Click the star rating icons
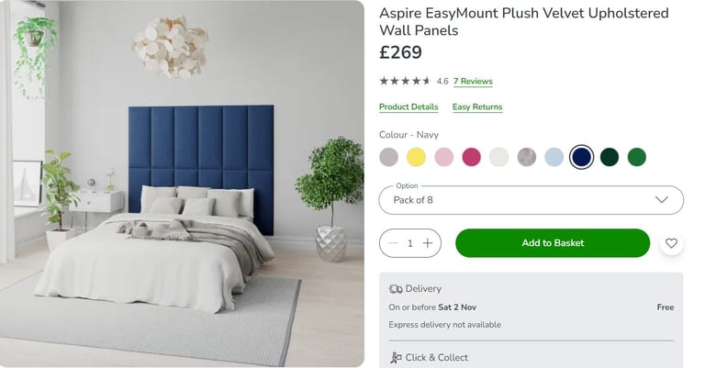The height and width of the screenshot is (368, 705). 405,81
